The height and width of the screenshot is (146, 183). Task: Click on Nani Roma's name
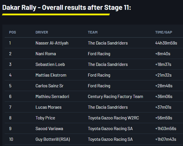pyautogui.click(x=46, y=54)
